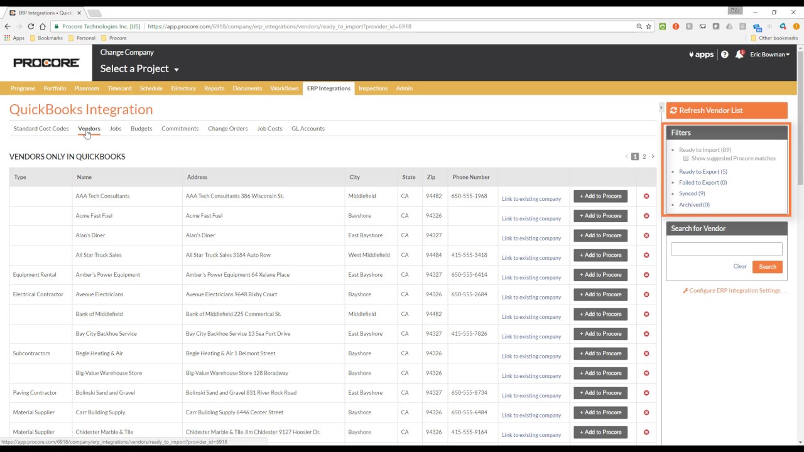Click the vendor Search button

pyautogui.click(x=768, y=267)
